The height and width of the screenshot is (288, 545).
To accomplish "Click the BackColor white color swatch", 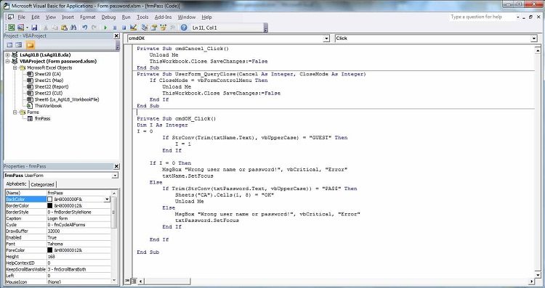I will tap(49, 199).
